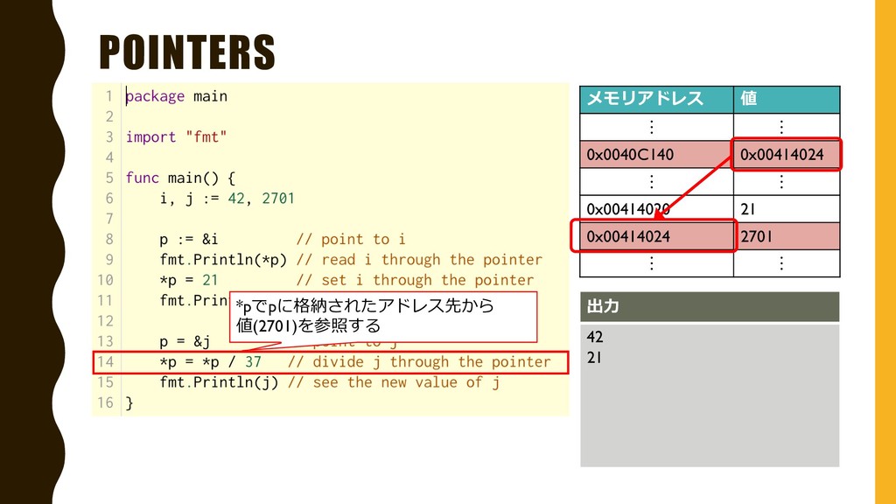Click the address cell 0x00414020
This screenshot has height=504, width=896.
coord(656,209)
